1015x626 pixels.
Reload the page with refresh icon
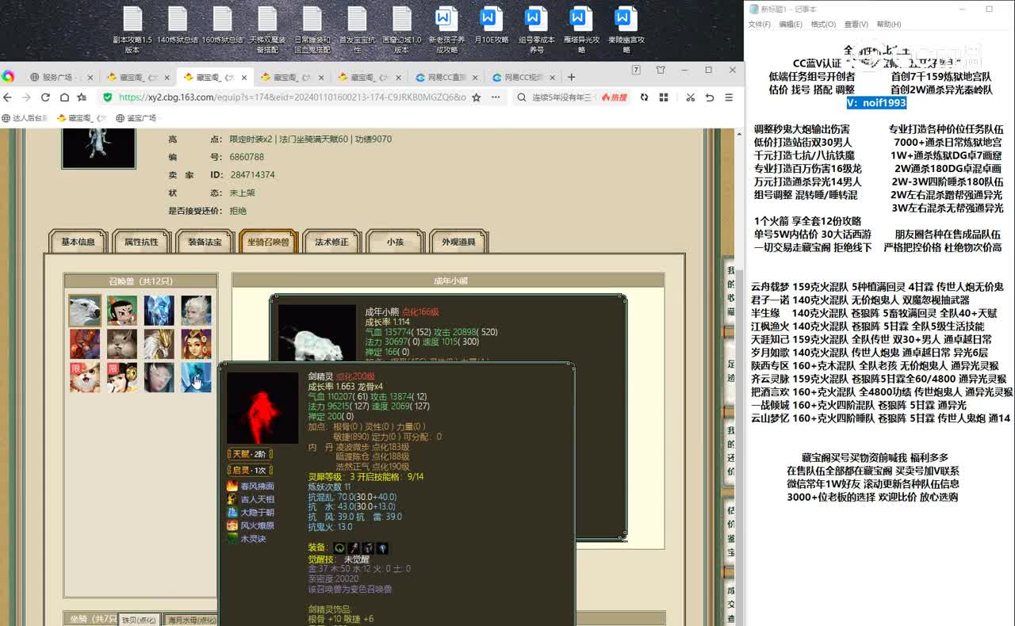[x=45, y=97]
